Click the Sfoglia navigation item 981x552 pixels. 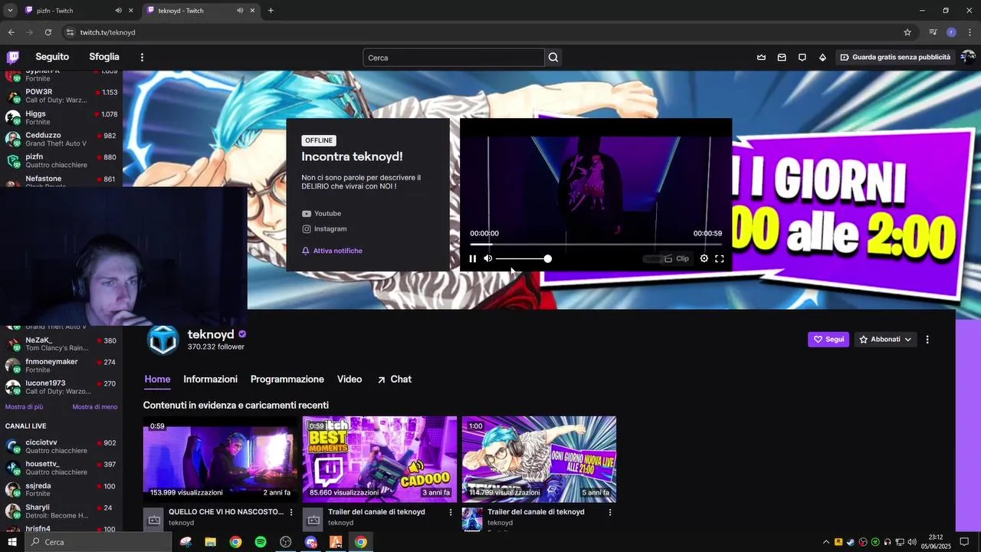[x=104, y=58]
